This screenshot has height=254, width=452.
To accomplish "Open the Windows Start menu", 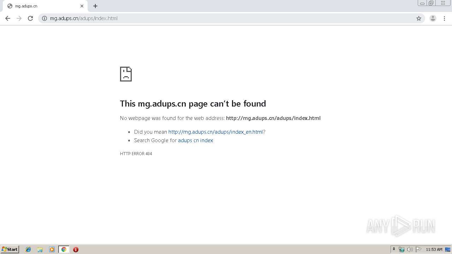I will point(10,249).
